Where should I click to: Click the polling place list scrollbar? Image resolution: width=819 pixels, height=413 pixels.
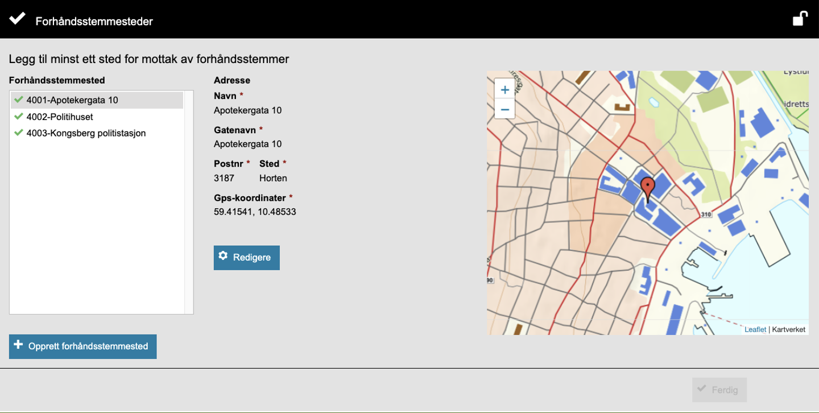[x=189, y=202]
